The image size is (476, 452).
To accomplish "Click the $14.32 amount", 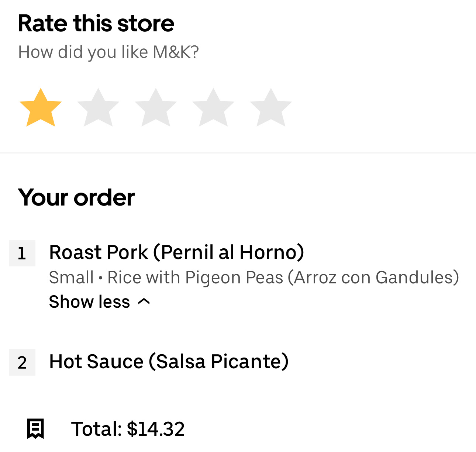I will (x=156, y=429).
